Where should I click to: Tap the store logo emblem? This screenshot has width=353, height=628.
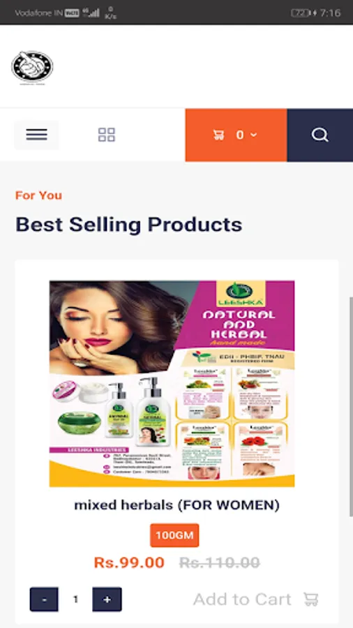click(x=32, y=67)
